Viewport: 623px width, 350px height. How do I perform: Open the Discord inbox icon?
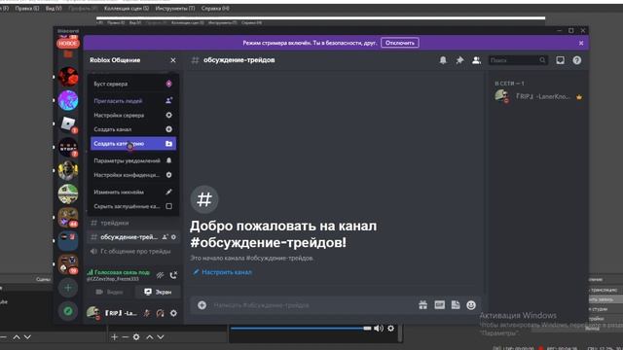[560, 60]
